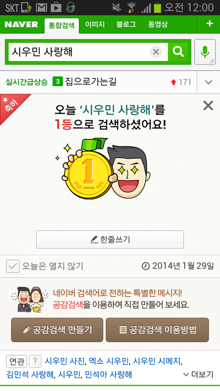
Task: Expand the 실시간급상승 keyword list
Action: click(x=209, y=82)
